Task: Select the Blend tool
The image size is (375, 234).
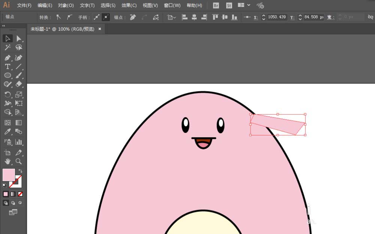Action: pos(19,131)
